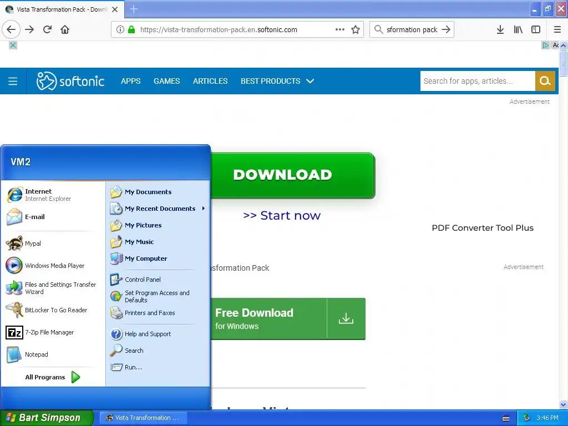This screenshot has width=568, height=426.
Task: Expand BEST PRODUCTS dropdown chevron
Action: tap(310, 81)
